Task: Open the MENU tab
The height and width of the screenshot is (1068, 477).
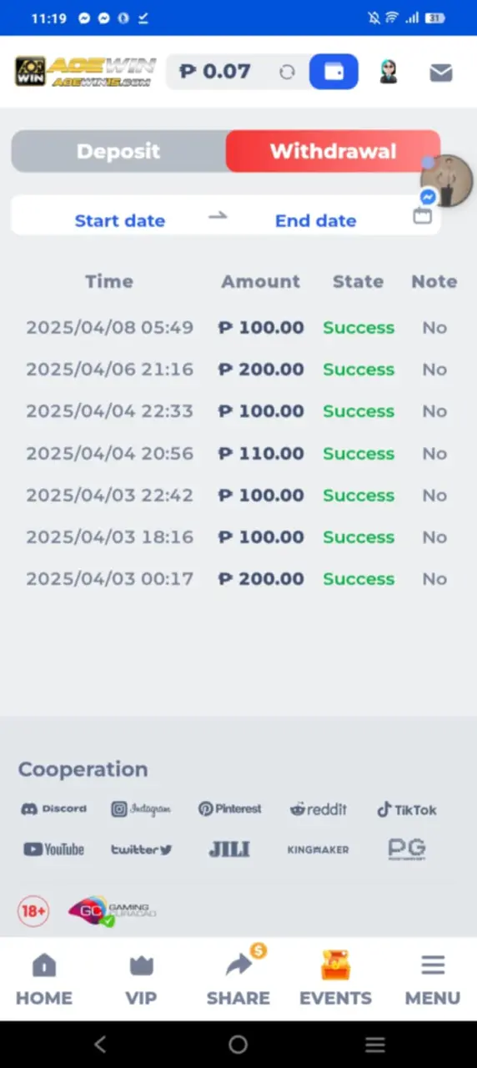Action: click(432, 980)
